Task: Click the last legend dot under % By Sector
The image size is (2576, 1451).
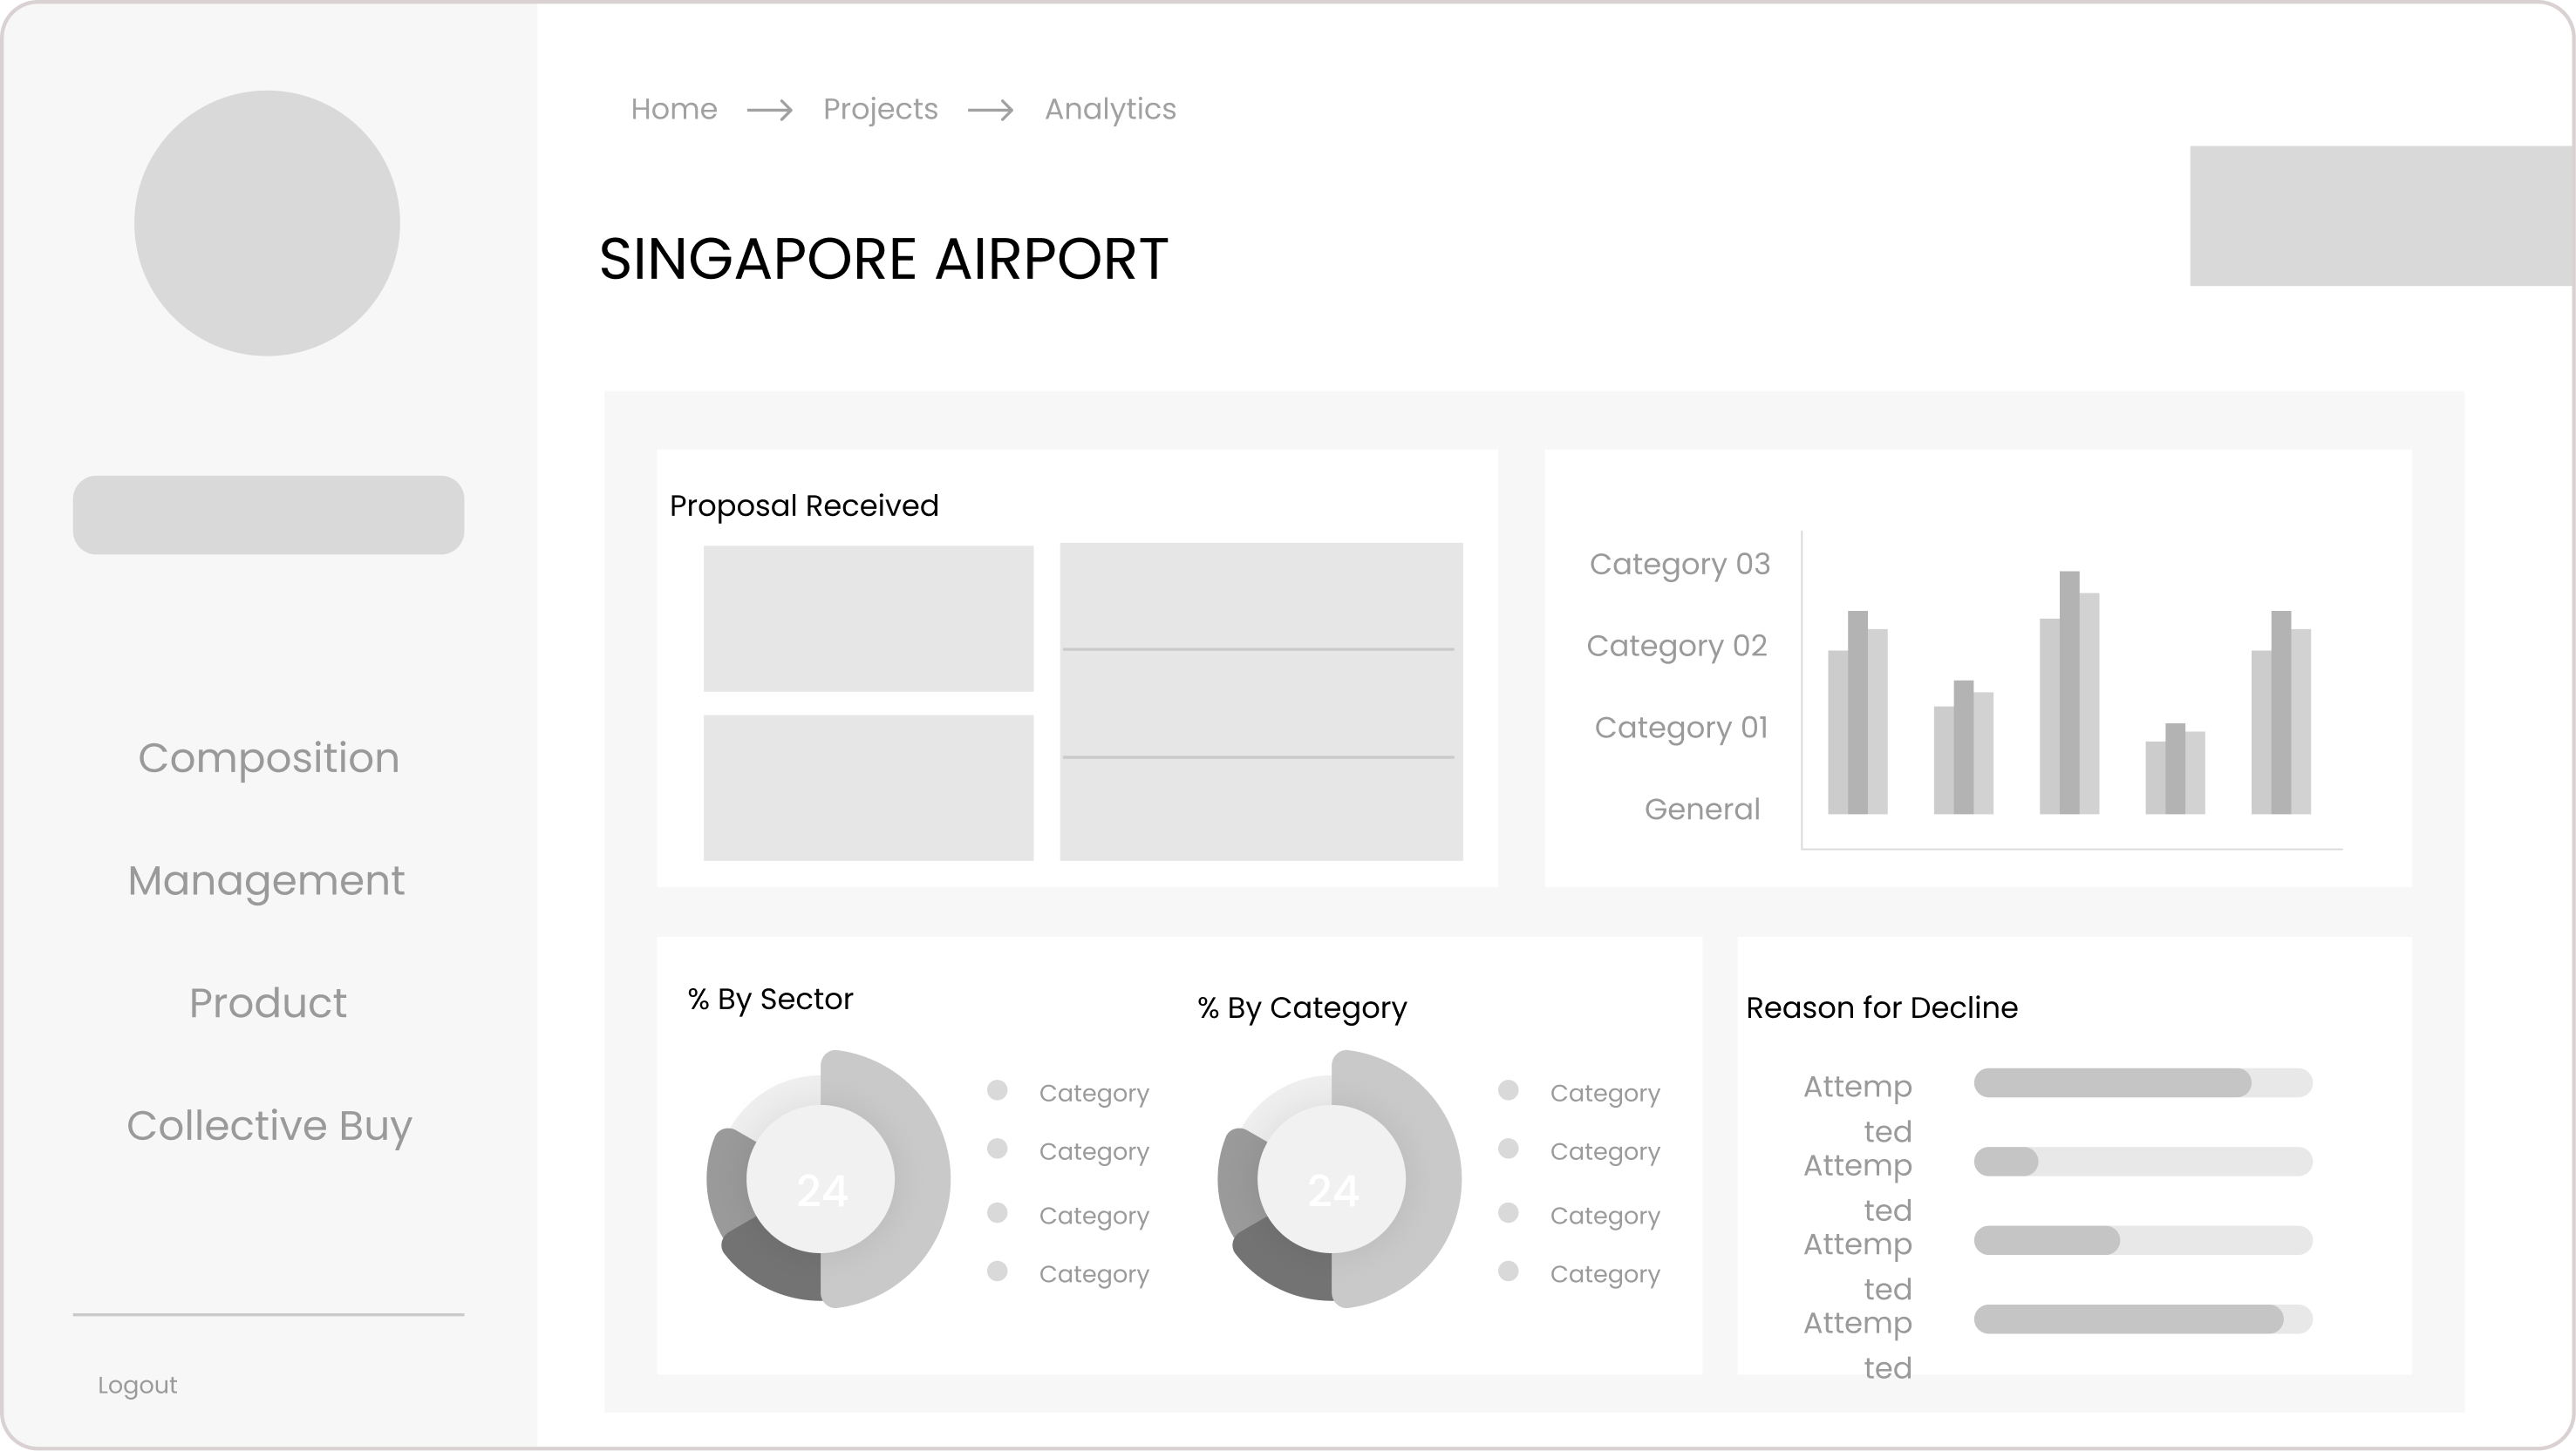Action: pos(997,1271)
